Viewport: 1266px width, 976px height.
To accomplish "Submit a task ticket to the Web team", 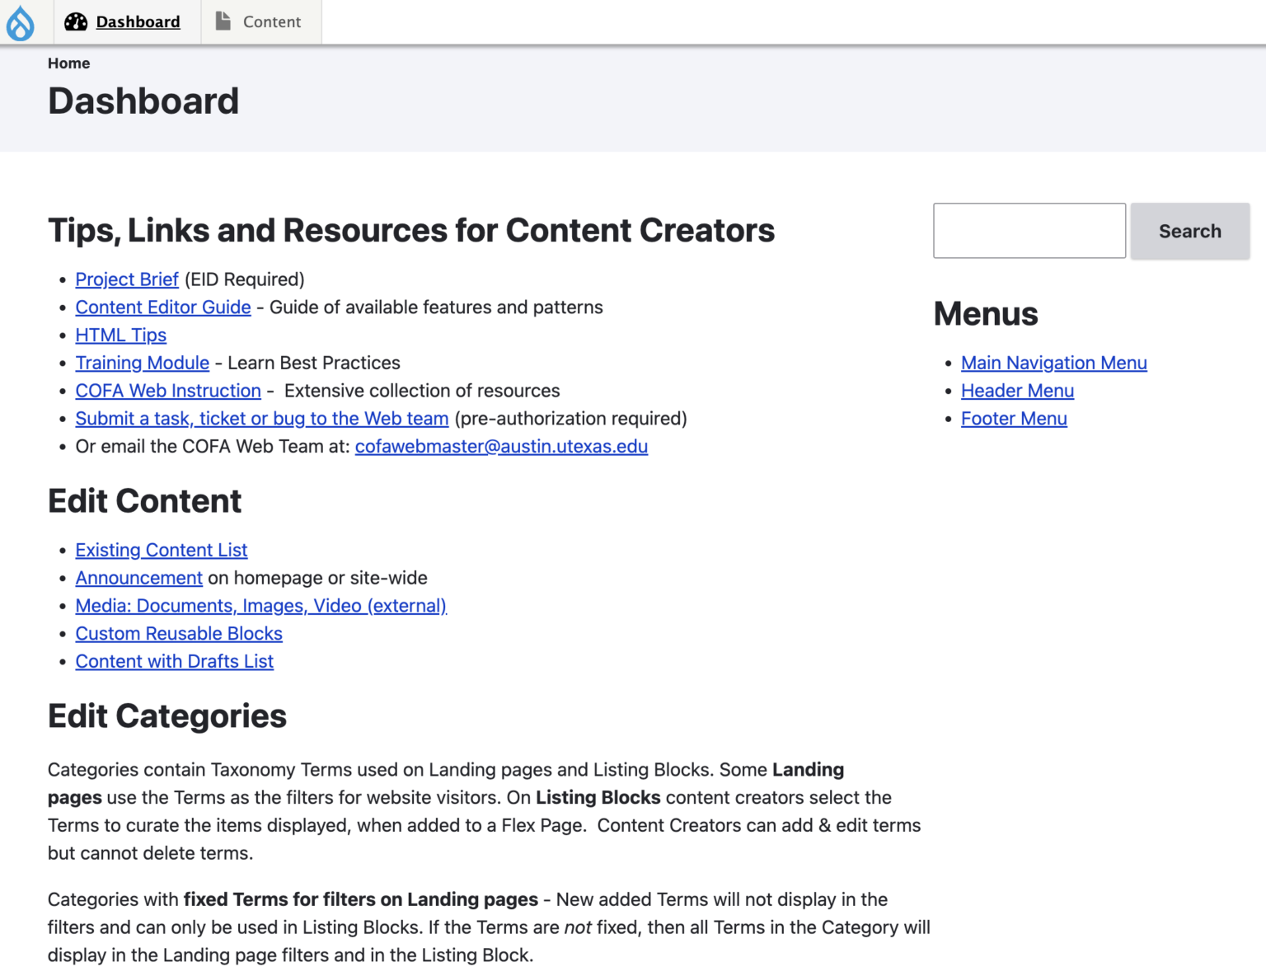I will tap(261, 419).
